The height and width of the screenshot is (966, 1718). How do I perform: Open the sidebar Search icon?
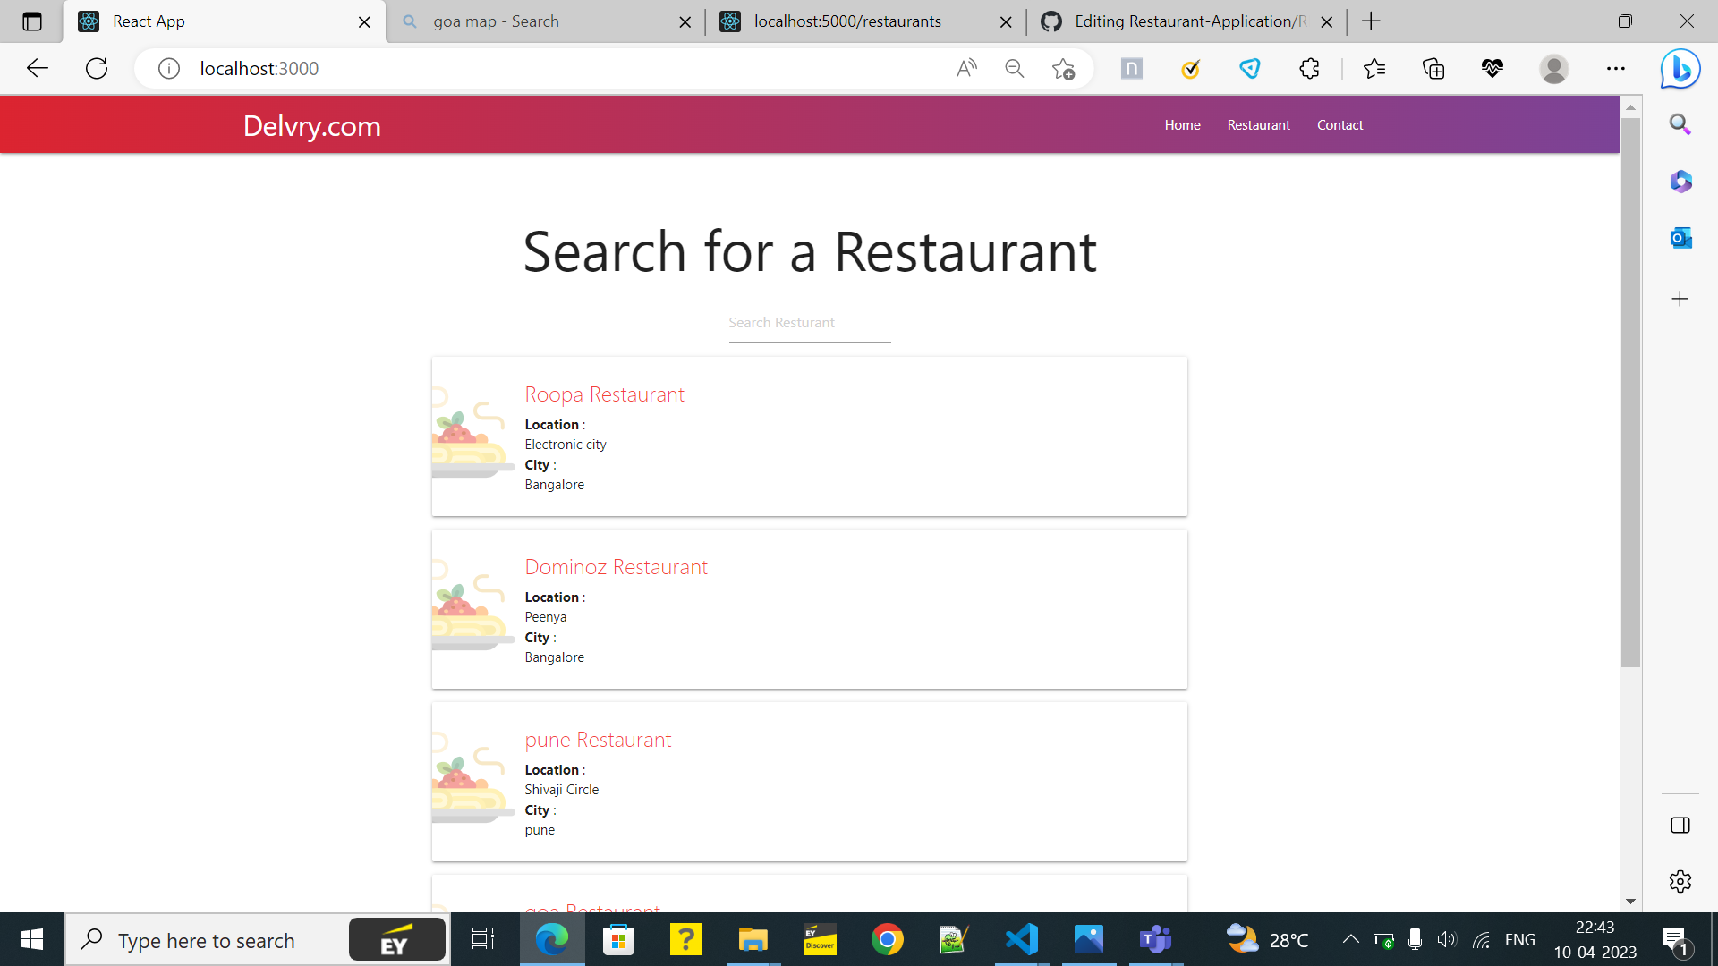click(1680, 124)
